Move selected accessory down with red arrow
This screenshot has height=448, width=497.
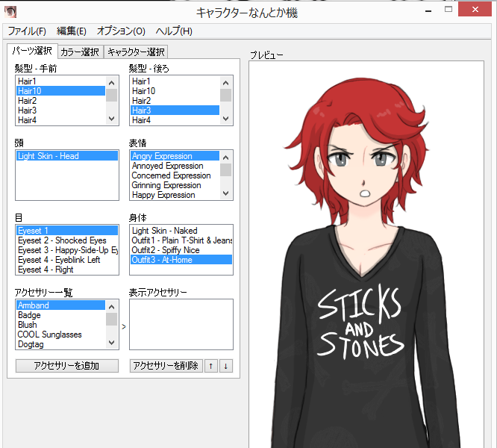pos(226,366)
